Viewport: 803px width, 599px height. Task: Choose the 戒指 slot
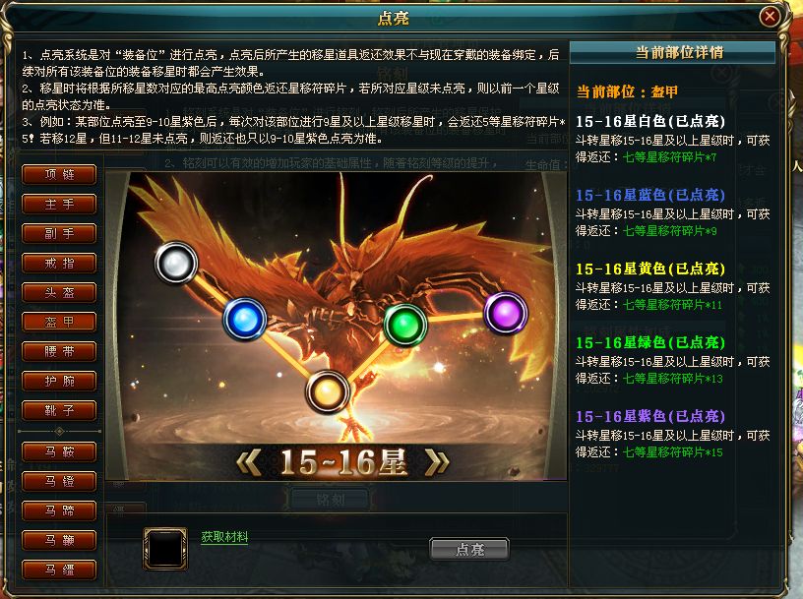59,264
